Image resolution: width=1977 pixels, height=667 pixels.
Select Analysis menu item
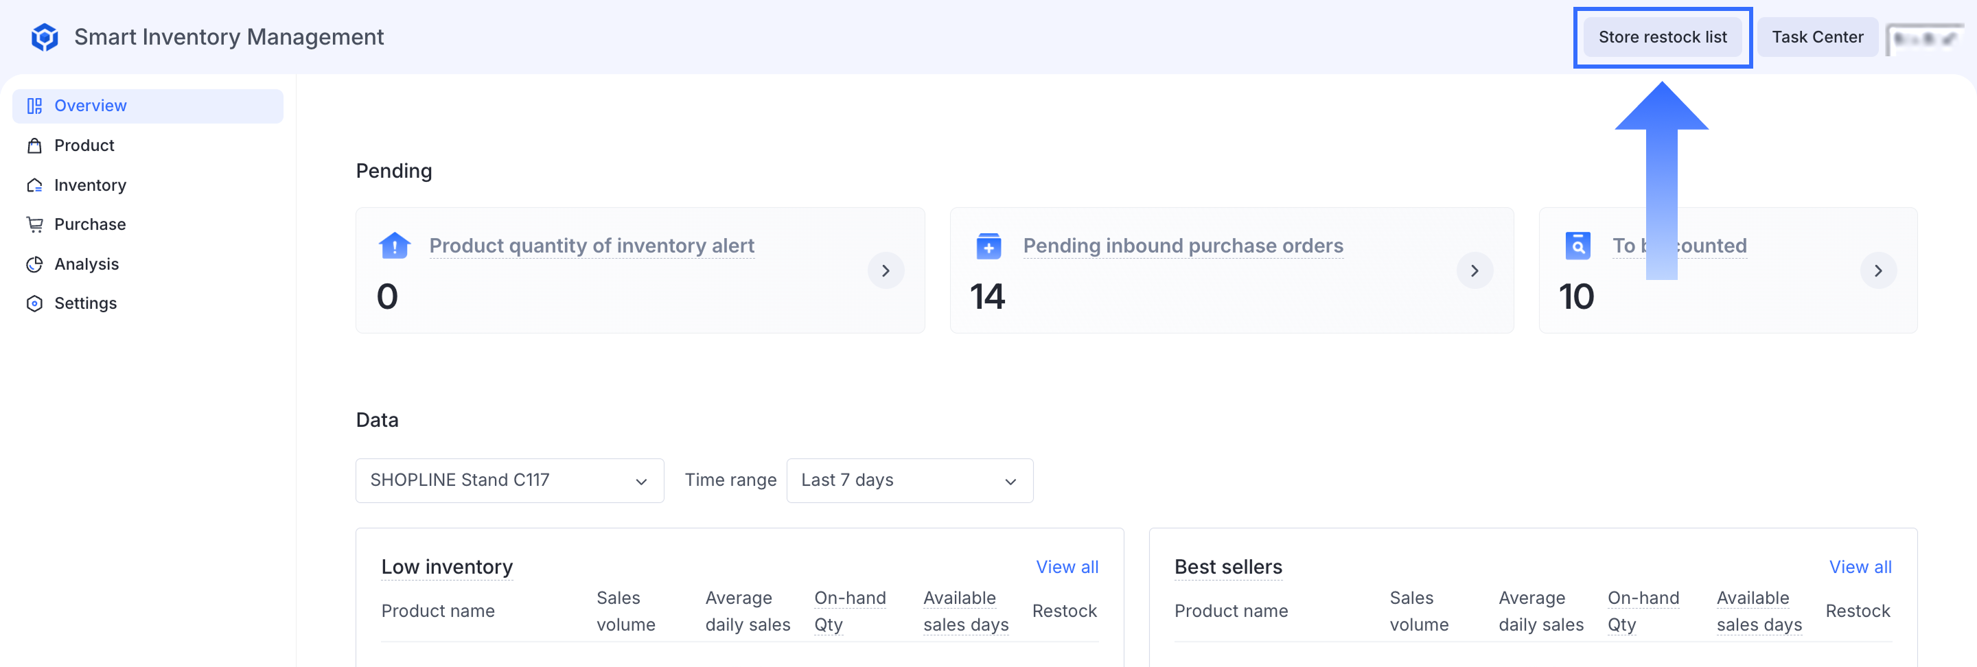pos(86,264)
